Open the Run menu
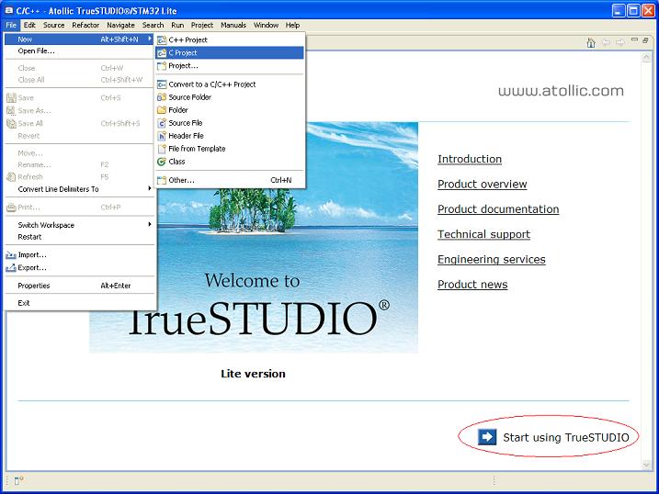The height and width of the screenshot is (494, 659). click(177, 25)
